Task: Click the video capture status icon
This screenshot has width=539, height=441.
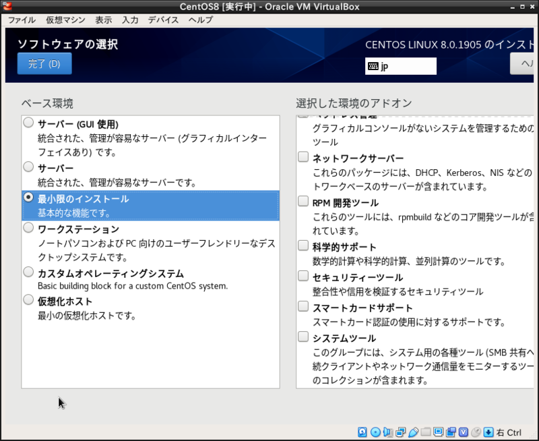Action: click(x=451, y=432)
